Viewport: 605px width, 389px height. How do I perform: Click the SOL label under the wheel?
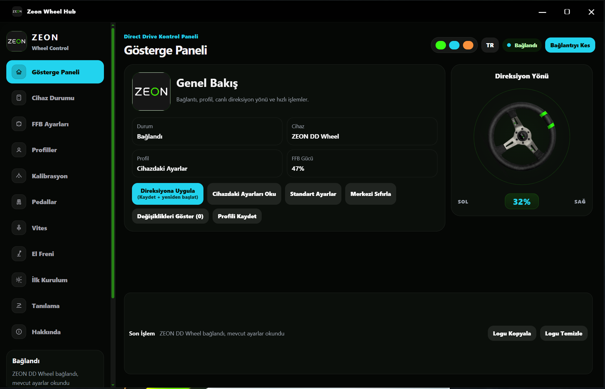pos(463,202)
